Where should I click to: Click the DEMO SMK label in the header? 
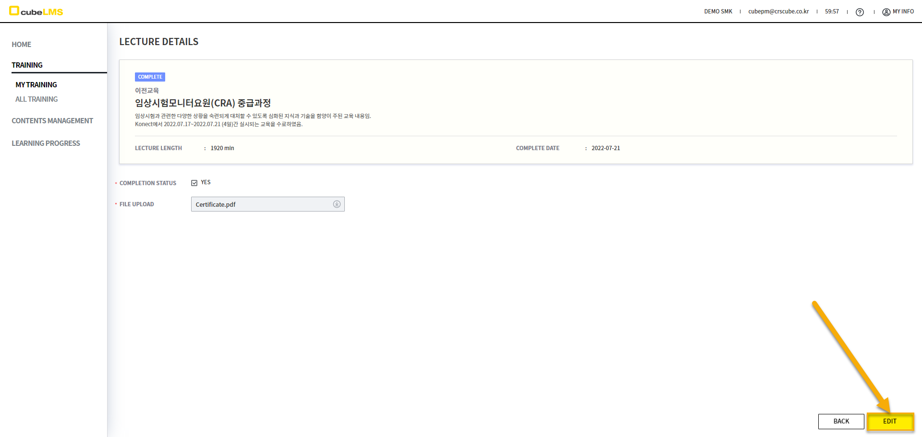coord(718,12)
